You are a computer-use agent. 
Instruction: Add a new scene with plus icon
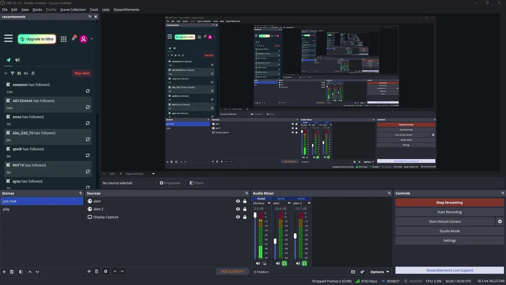pos(4,272)
